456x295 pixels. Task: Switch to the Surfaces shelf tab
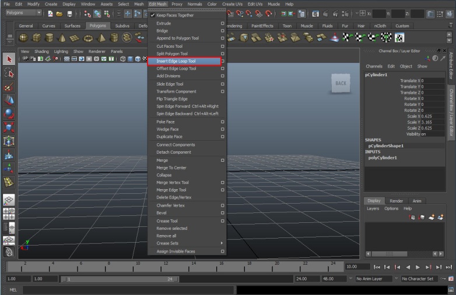tap(72, 26)
